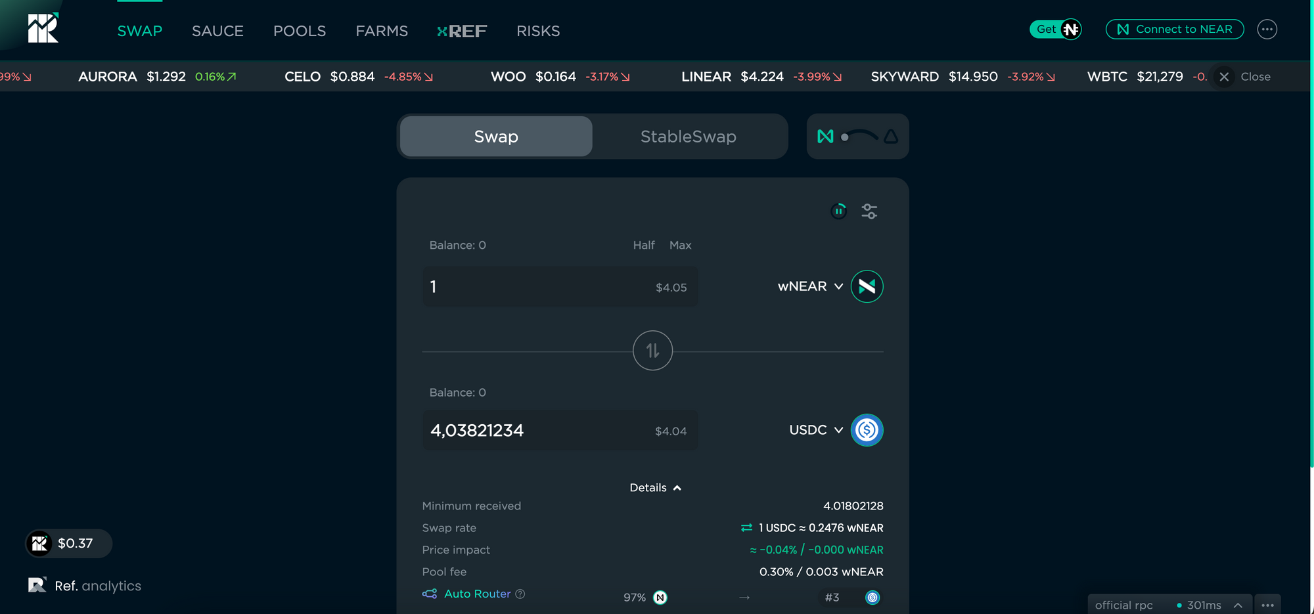Click the CELO ticker price
The width and height of the screenshot is (1314, 614).
coord(352,77)
